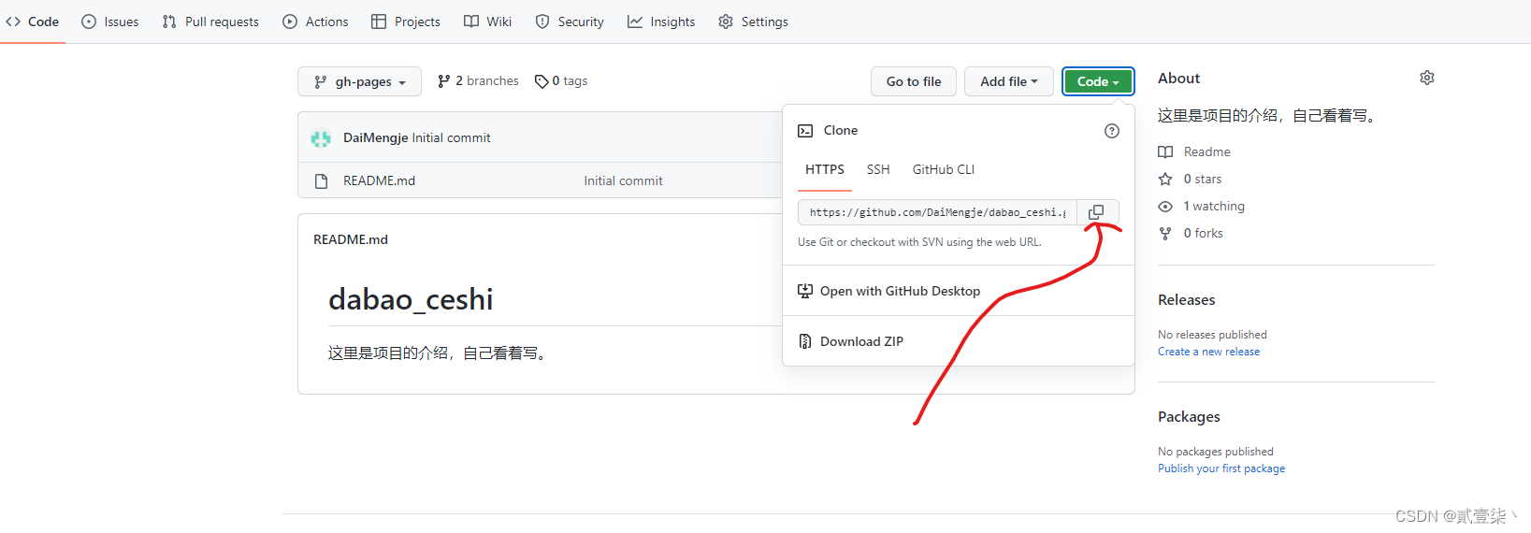Click the About description text
Viewport: 1531px width, 533px height.
tap(1269, 116)
